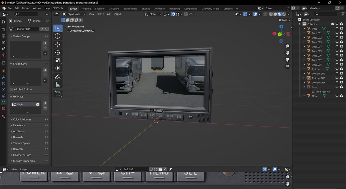Viewport: 346px width, 189px height.
Task: Open the Global transform orientation dropdown
Action: (x=153, y=14)
